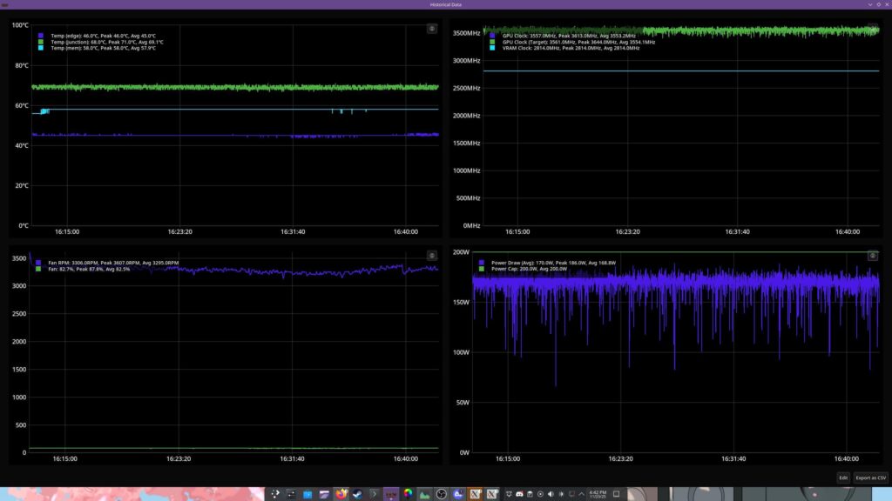892x501 pixels.
Task: Open settings icon of the temperature chart
Action: click(x=432, y=29)
